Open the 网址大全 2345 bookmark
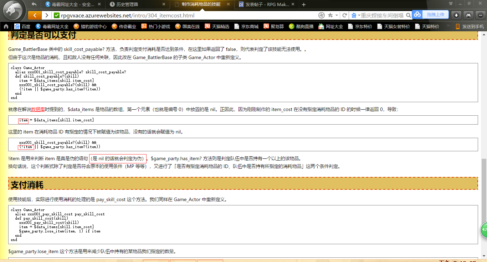Image resolution: width=487 pixels, height=262 pixels. coord(330,26)
